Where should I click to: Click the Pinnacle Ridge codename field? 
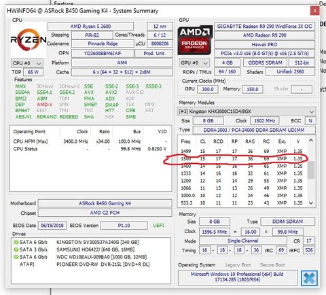tap(103, 44)
